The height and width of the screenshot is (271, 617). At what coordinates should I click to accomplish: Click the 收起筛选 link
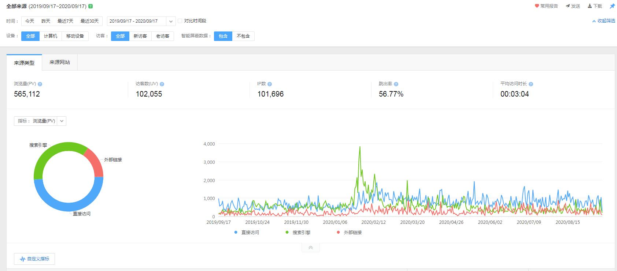point(604,21)
